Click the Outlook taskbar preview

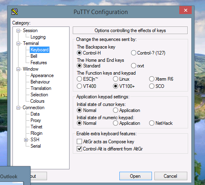tap(15, 176)
